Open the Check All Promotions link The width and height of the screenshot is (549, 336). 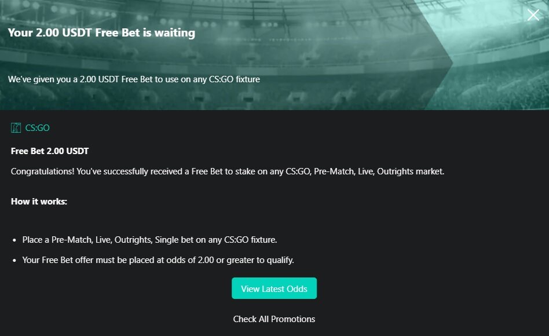tap(274, 319)
